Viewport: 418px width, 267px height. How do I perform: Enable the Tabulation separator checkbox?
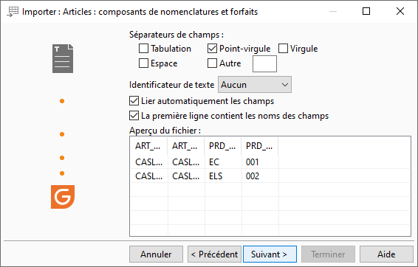pos(143,49)
